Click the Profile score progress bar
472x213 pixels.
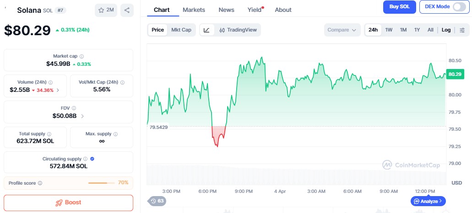tap(101, 183)
